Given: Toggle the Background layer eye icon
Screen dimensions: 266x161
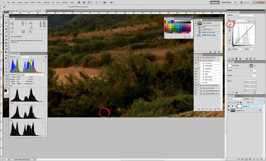Looking at the screenshot, I should coord(229,111).
